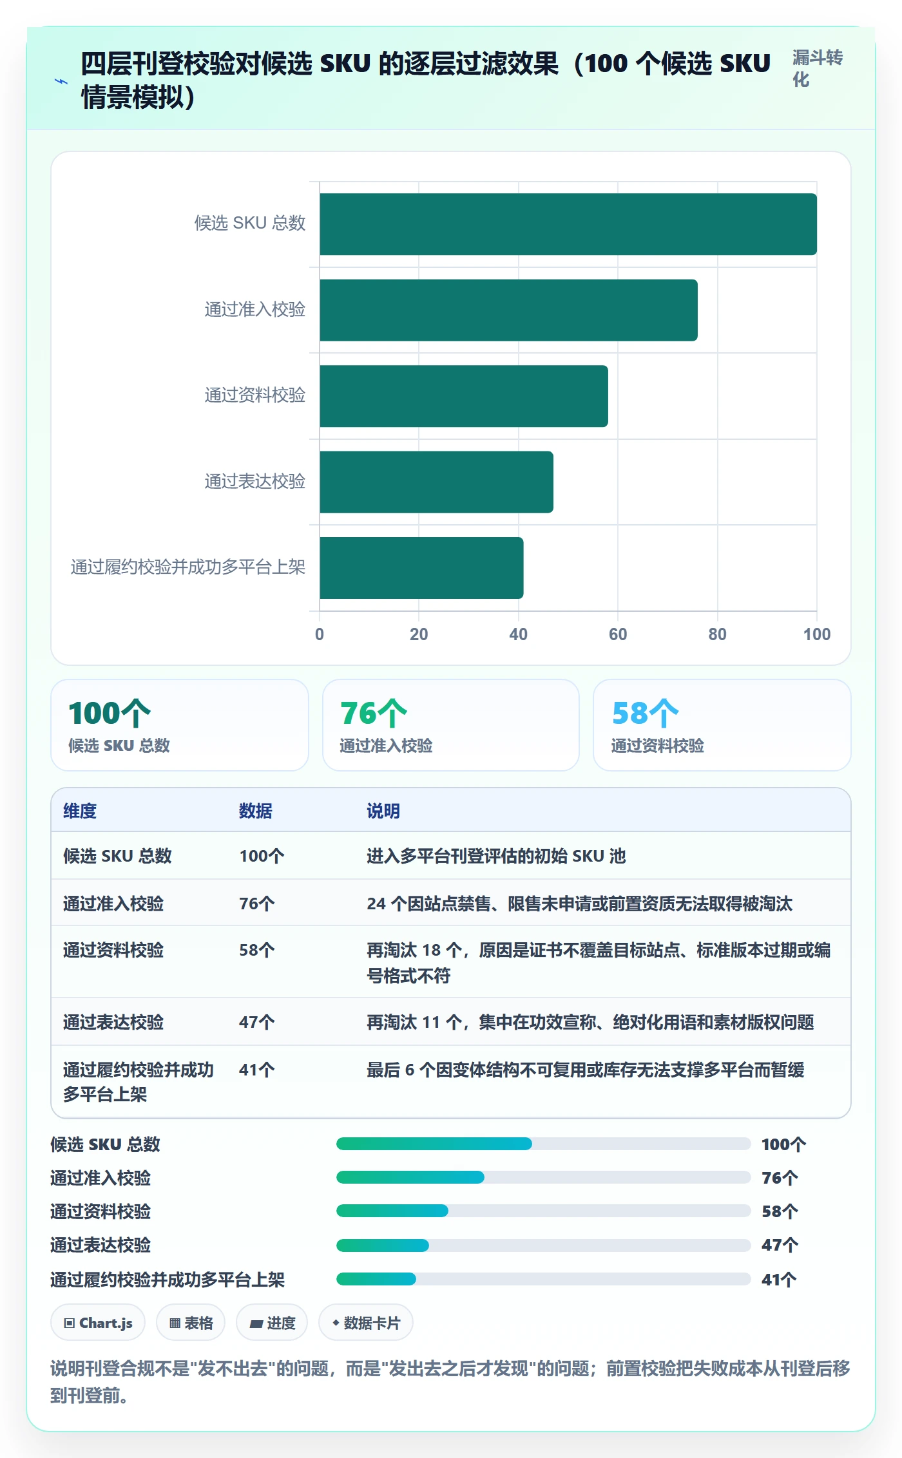Click the 漏斗转化 badge in the header
This screenshot has width=902, height=1458.
817,69
